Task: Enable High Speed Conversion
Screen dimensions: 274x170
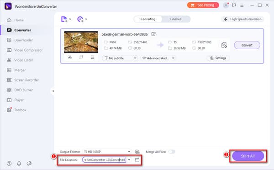Action: (x=243, y=19)
